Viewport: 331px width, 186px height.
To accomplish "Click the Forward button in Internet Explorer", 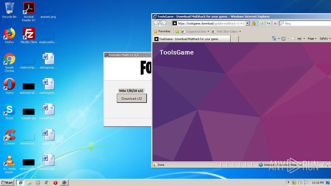I will tap(163, 23).
